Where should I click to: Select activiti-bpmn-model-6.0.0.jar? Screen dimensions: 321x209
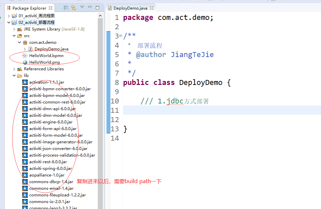[57, 96]
